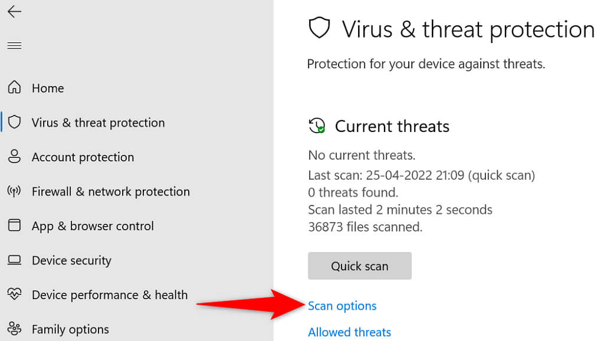The image size is (604, 341).
Task: Start a Quick scan
Action: [359, 266]
